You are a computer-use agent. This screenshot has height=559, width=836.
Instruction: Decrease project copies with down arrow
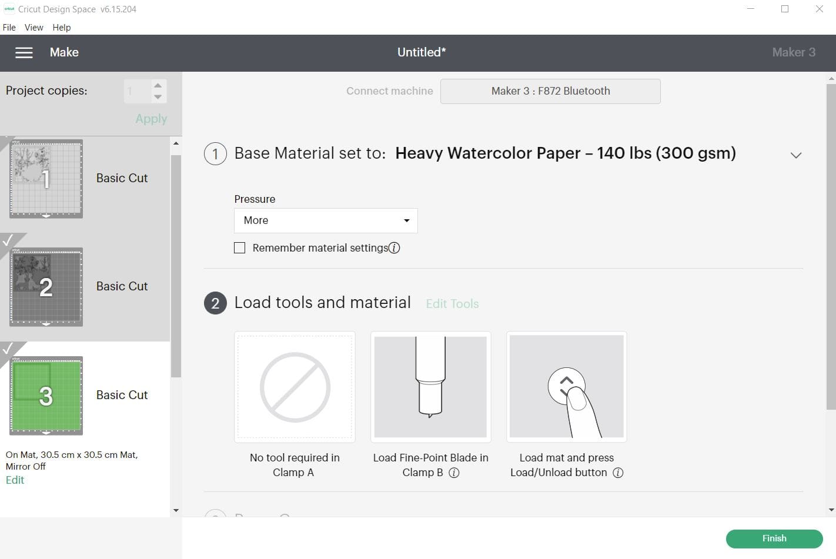158,97
